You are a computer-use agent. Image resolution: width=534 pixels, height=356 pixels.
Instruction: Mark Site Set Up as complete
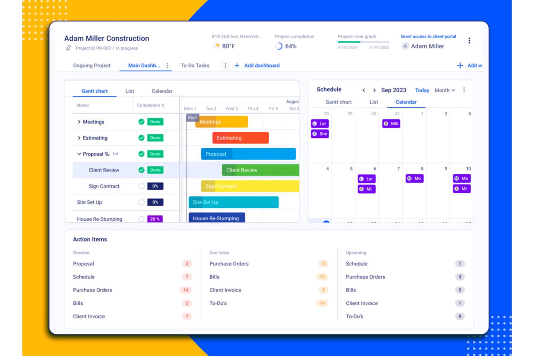pos(141,202)
